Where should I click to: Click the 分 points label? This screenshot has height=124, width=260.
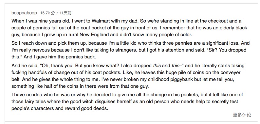(x=53, y=13)
